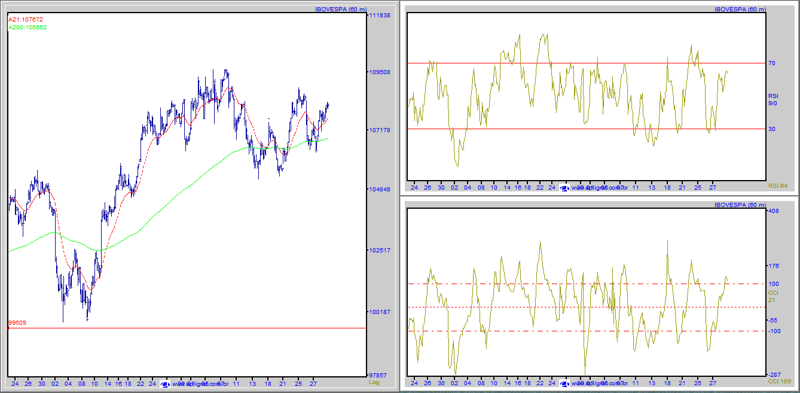This screenshot has width=800, height=393.
Task: Click the -55 value on the CCI axis
Action: [x=773, y=321]
